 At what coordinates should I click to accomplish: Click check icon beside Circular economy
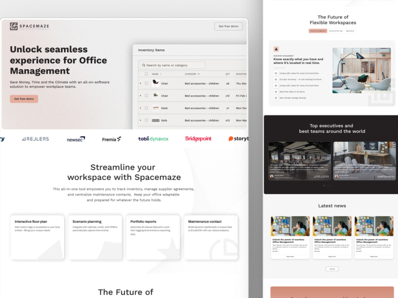coord(276,79)
